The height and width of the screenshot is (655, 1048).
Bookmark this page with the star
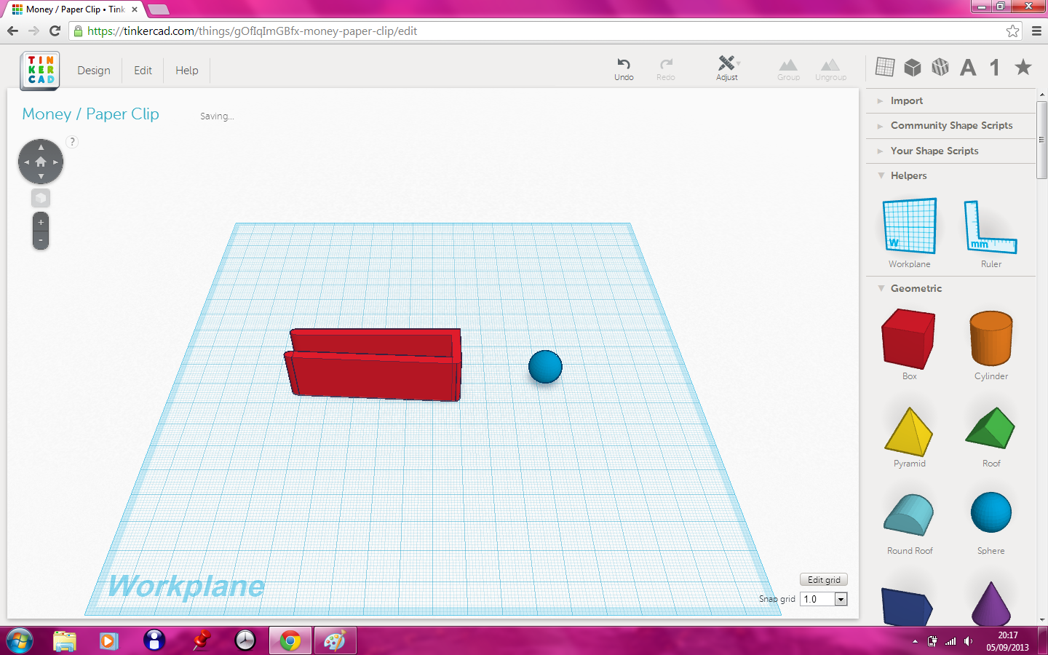tap(1012, 31)
